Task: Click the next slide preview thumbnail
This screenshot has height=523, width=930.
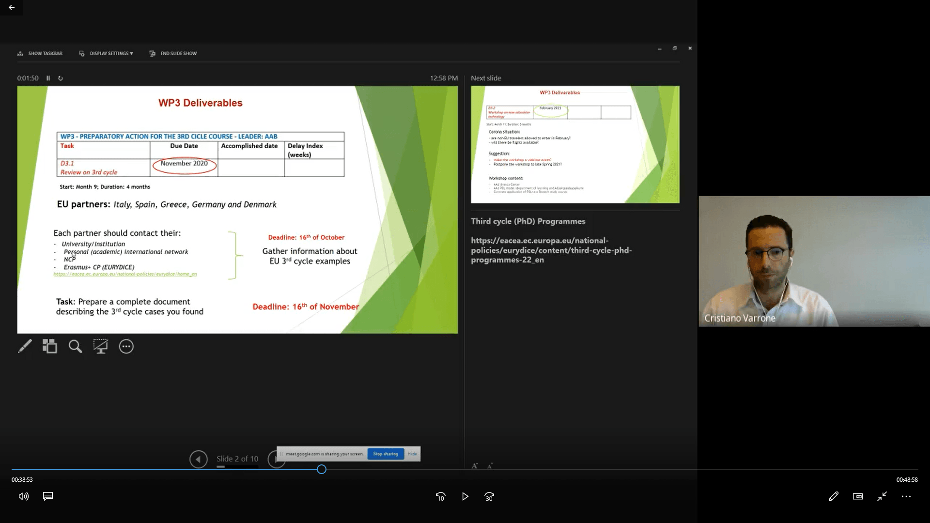Action: click(575, 144)
